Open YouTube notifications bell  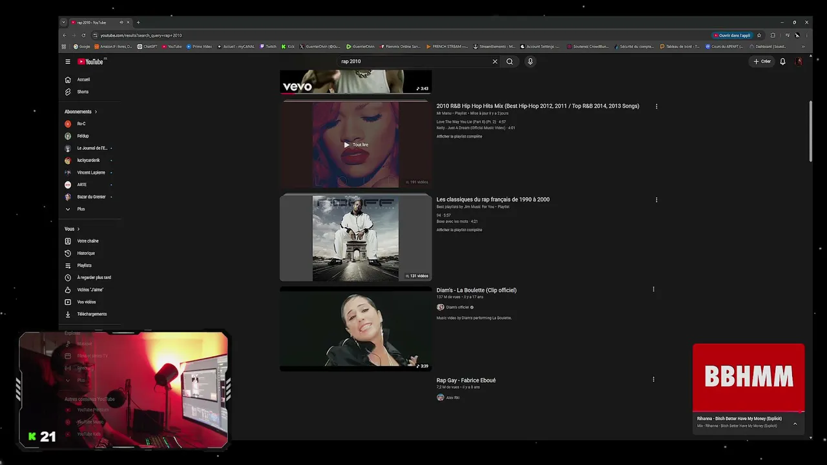(x=782, y=61)
